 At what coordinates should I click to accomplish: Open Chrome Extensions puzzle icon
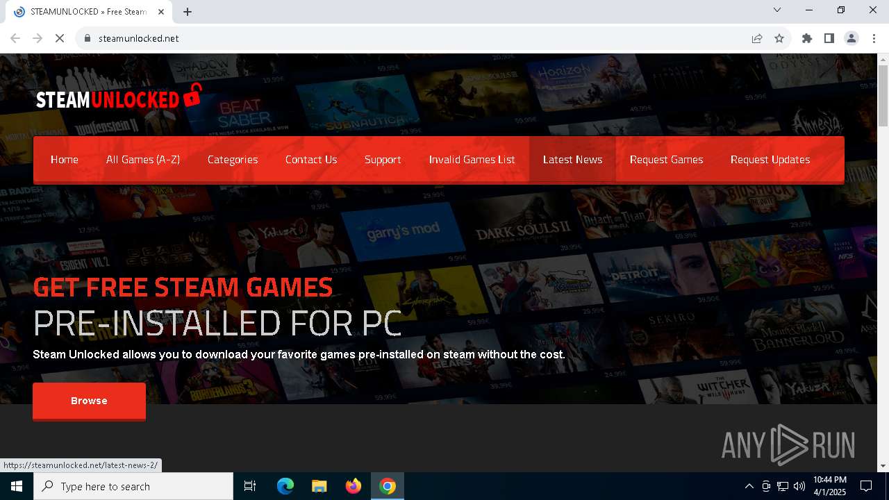click(x=807, y=38)
